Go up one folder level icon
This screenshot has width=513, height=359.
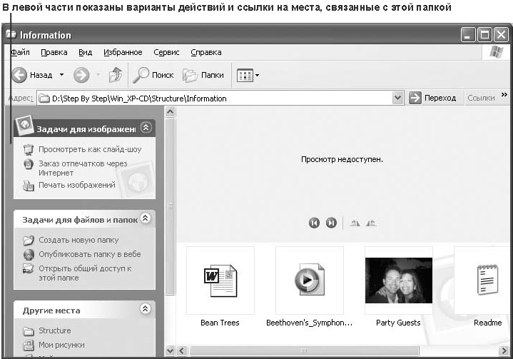tap(116, 75)
